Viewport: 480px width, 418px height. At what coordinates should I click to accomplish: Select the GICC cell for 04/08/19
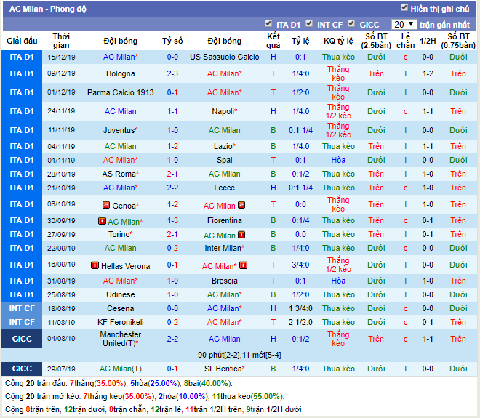(22, 339)
